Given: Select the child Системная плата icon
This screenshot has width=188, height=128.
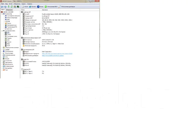Looking at the screenshot, I should pyautogui.click(x=6, y=36).
